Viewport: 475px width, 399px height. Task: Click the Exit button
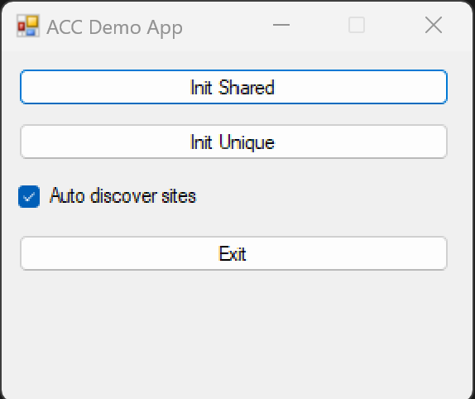[233, 253]
